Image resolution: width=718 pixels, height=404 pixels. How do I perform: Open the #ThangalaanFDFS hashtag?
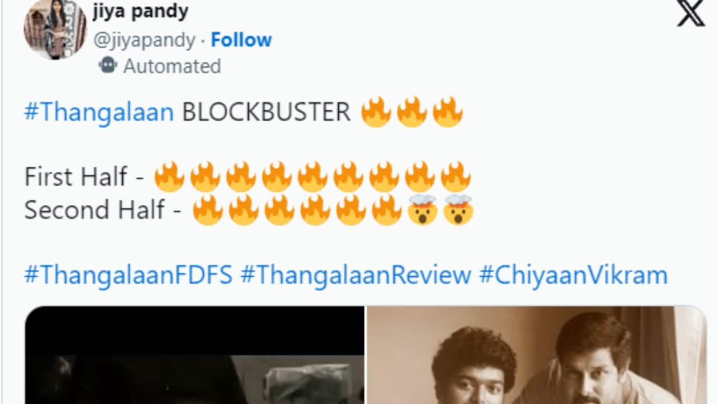(128, 276)
